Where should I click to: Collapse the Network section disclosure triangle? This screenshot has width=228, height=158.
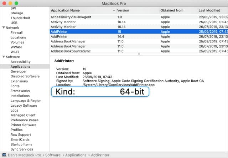(4, 28)
